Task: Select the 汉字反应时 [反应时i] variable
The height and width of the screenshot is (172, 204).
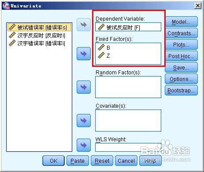Action: [37, 35]
